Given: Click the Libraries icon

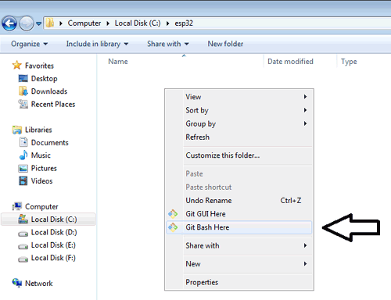Looking at the screenshot, I should (x=17, y=130).
